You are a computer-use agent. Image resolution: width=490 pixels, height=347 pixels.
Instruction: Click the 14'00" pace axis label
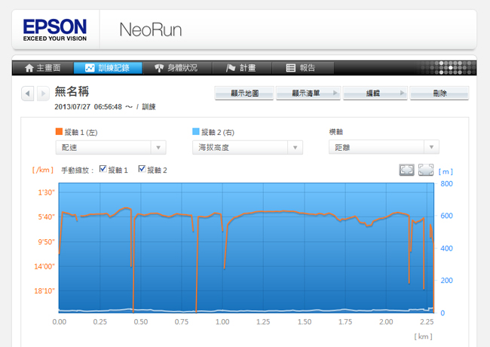click(44, 266)
